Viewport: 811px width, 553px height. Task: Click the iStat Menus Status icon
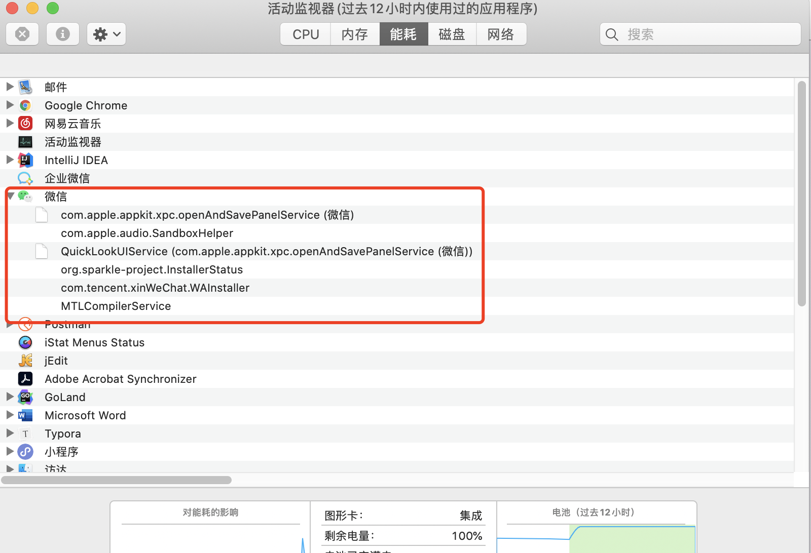tap(25, 342)
